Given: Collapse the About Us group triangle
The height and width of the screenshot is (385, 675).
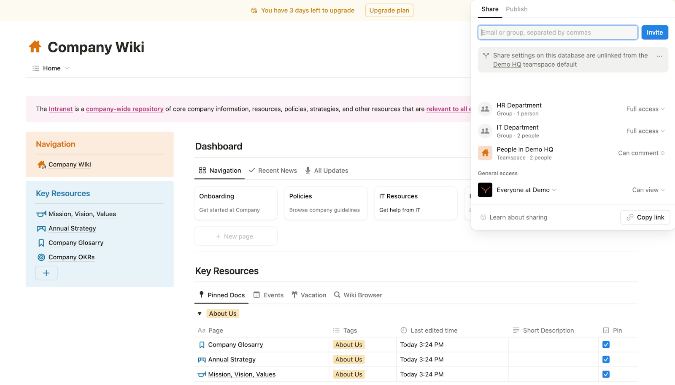Looking at the screenshot, I should [200, 314].
